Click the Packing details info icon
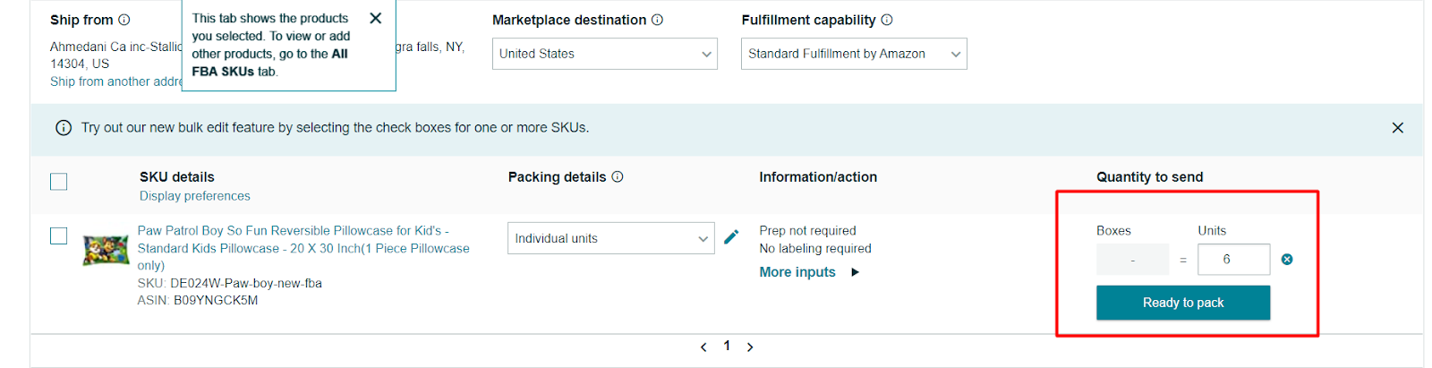This screenshot has height=368, width=1432. (618, 177)
